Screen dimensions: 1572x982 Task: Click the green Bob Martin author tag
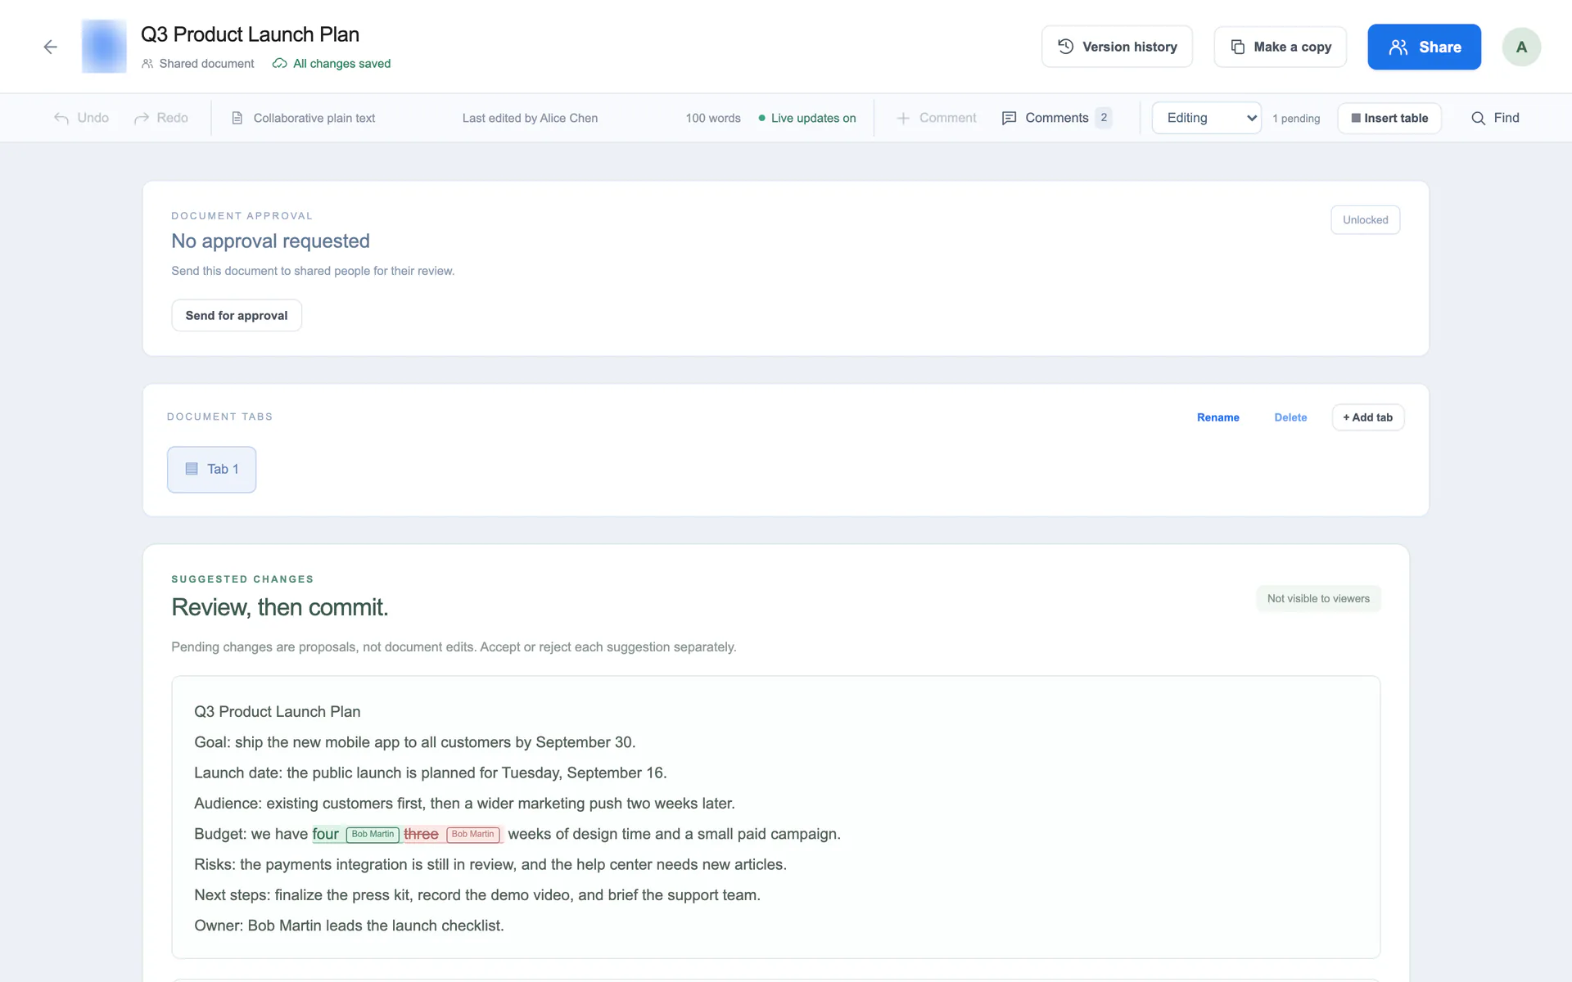(373, 835)
